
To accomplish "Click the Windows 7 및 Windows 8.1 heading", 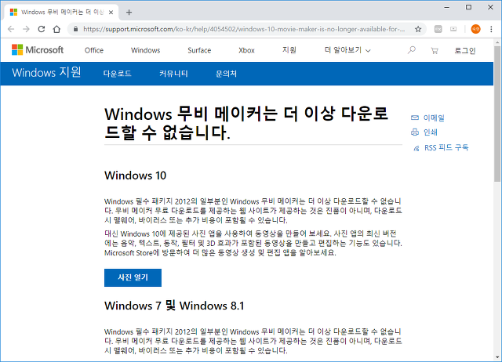I will (174, 306).
